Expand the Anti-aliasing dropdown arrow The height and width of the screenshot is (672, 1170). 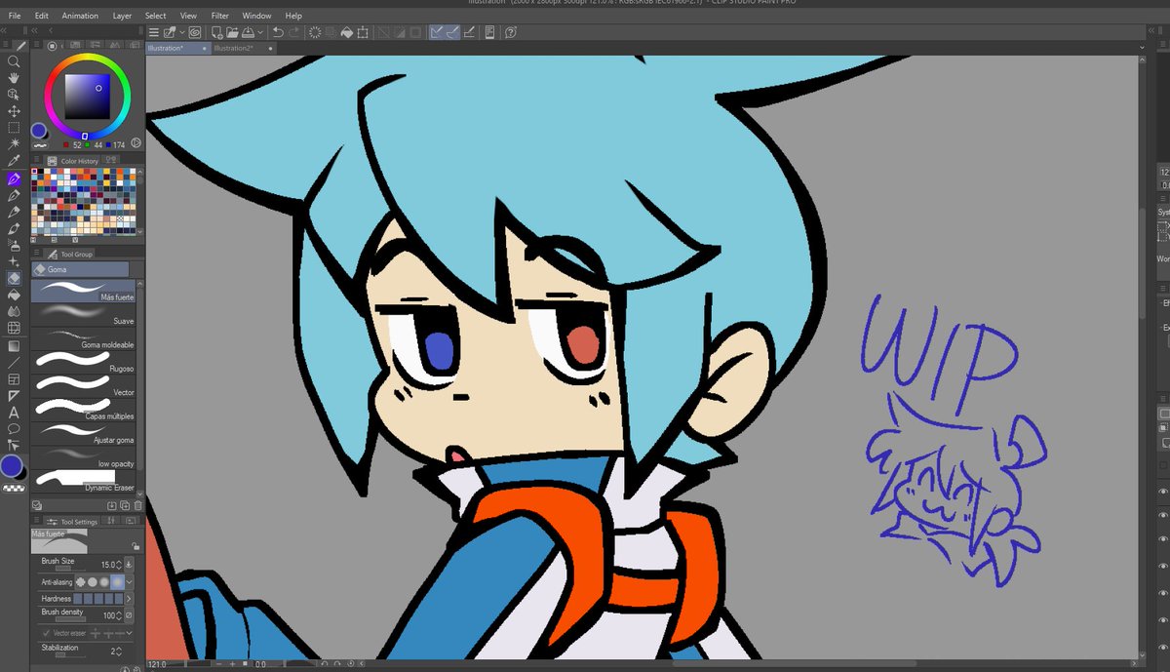(x=130, y=582)
